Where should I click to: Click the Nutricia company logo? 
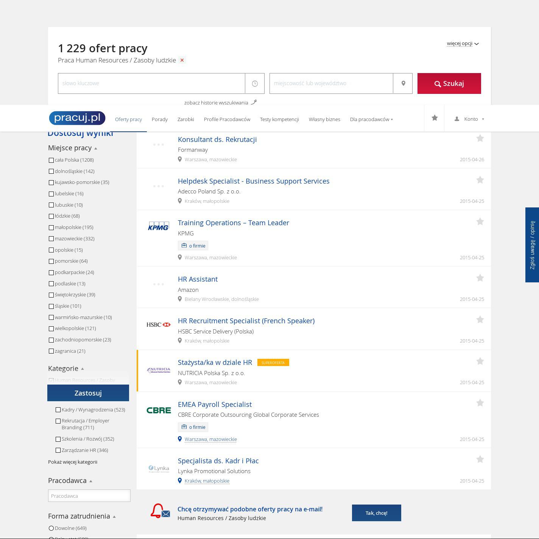tap(159, 370)
